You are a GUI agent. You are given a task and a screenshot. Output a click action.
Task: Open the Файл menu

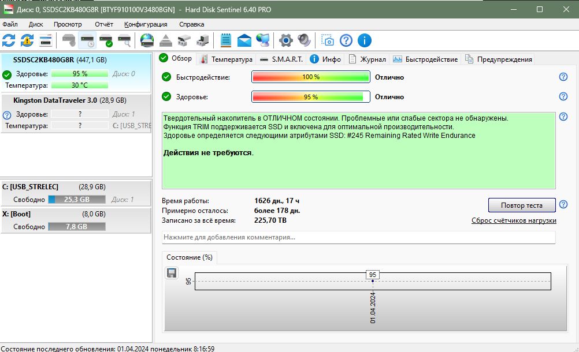(10, 24)
